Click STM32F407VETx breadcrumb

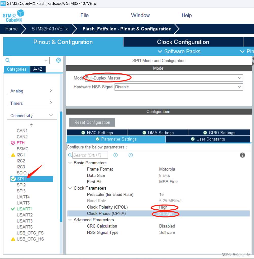pyautogui.click(x=50, y=29)
